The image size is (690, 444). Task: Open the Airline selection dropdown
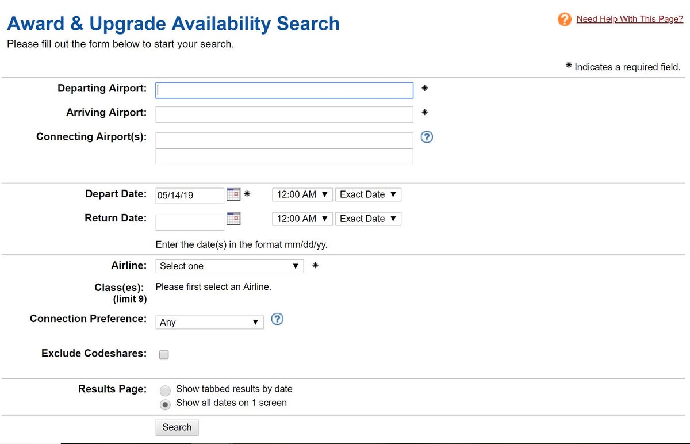click(229, 266)
